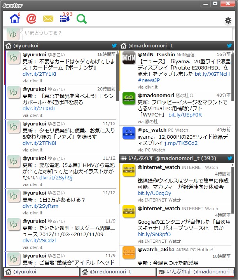Click the 10時間前 timestamp
The image size is (238, 280).
221,256
